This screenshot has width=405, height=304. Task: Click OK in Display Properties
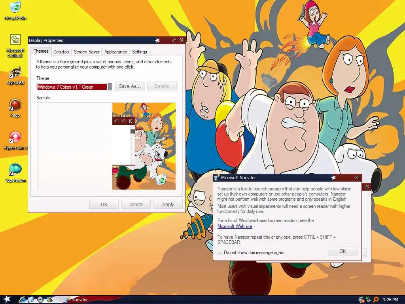pyautogui.click(x=104, y=205)
